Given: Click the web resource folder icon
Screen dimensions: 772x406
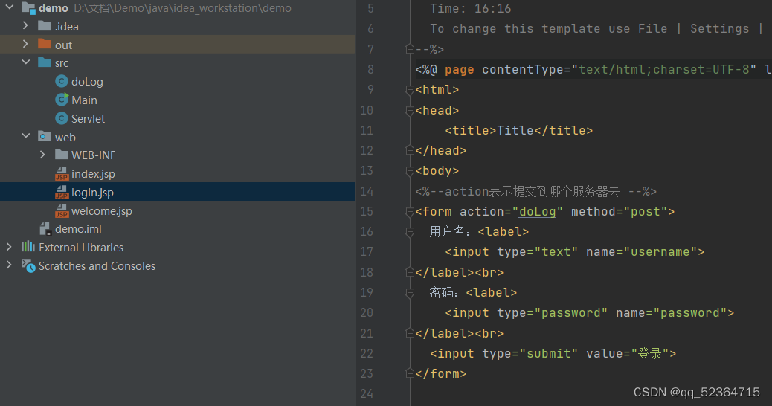Looking at the screenshot, I should pos(45,136).
